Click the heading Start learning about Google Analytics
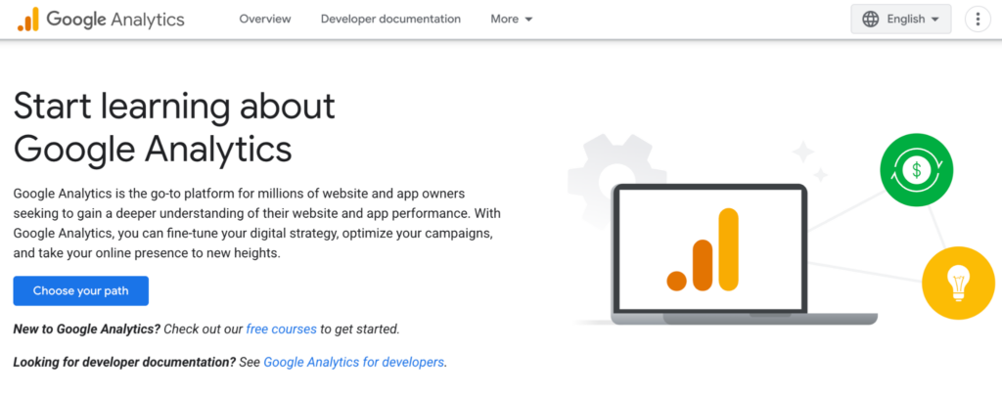This screenshot has width=1002, height=395. click(174, 127)
